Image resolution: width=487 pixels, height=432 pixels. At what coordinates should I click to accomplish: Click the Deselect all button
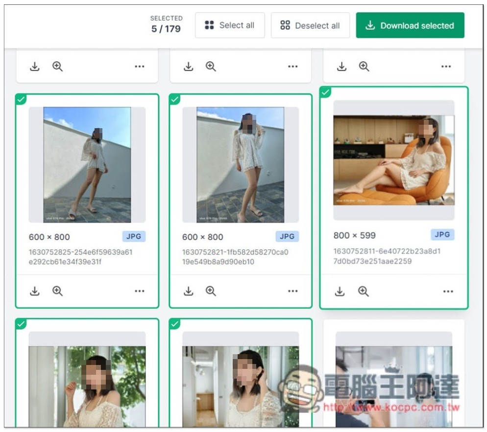pos(310,25)
